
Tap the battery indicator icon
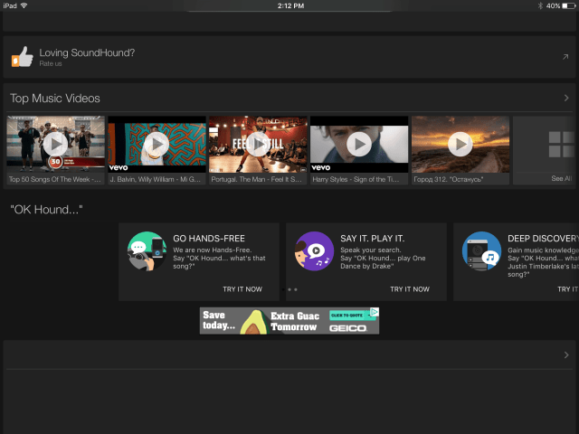[x=569, y=5]
